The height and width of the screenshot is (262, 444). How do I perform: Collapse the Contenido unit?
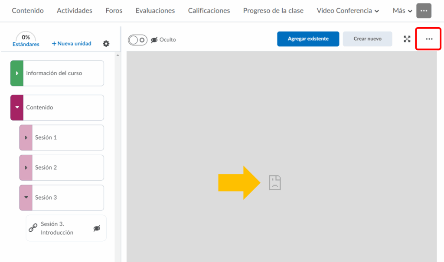click(x=17, y=107)
